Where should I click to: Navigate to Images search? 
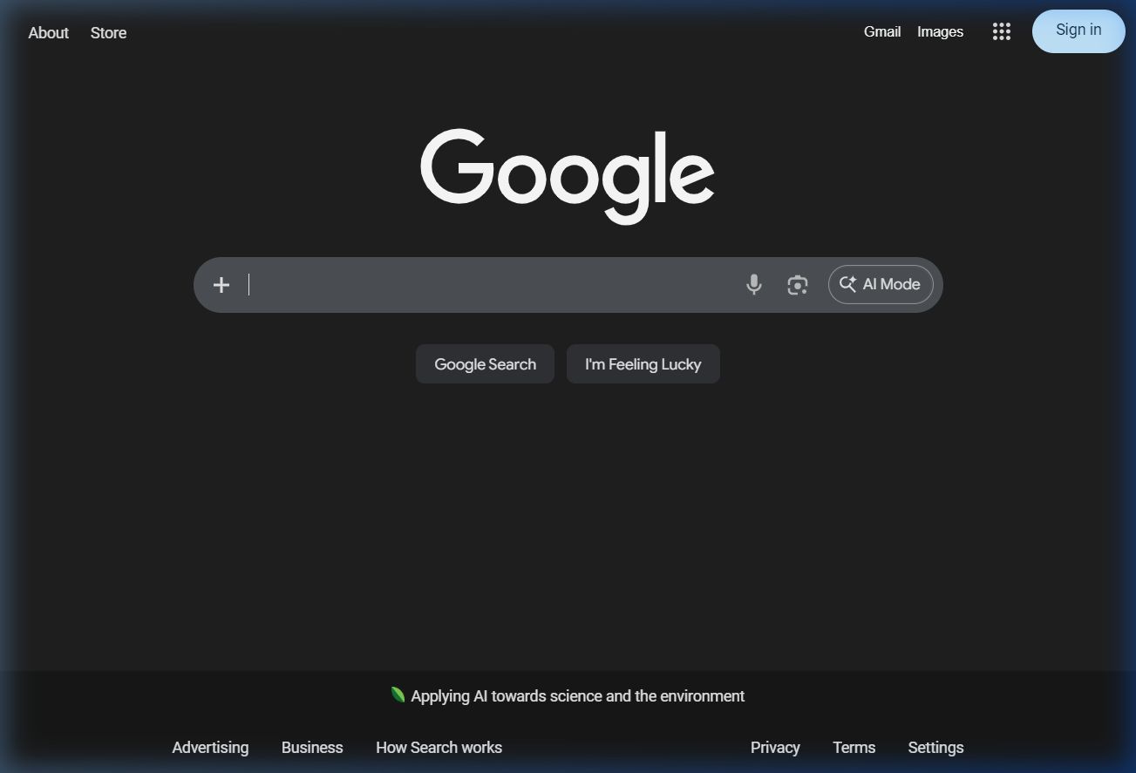point(940,32)
